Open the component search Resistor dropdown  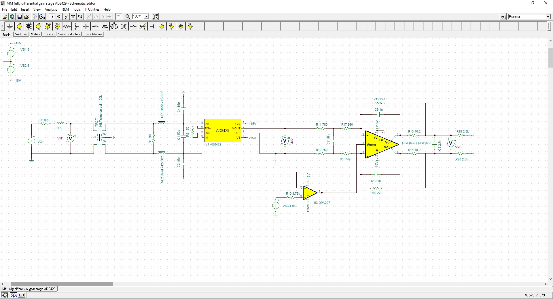coord(548,17)
